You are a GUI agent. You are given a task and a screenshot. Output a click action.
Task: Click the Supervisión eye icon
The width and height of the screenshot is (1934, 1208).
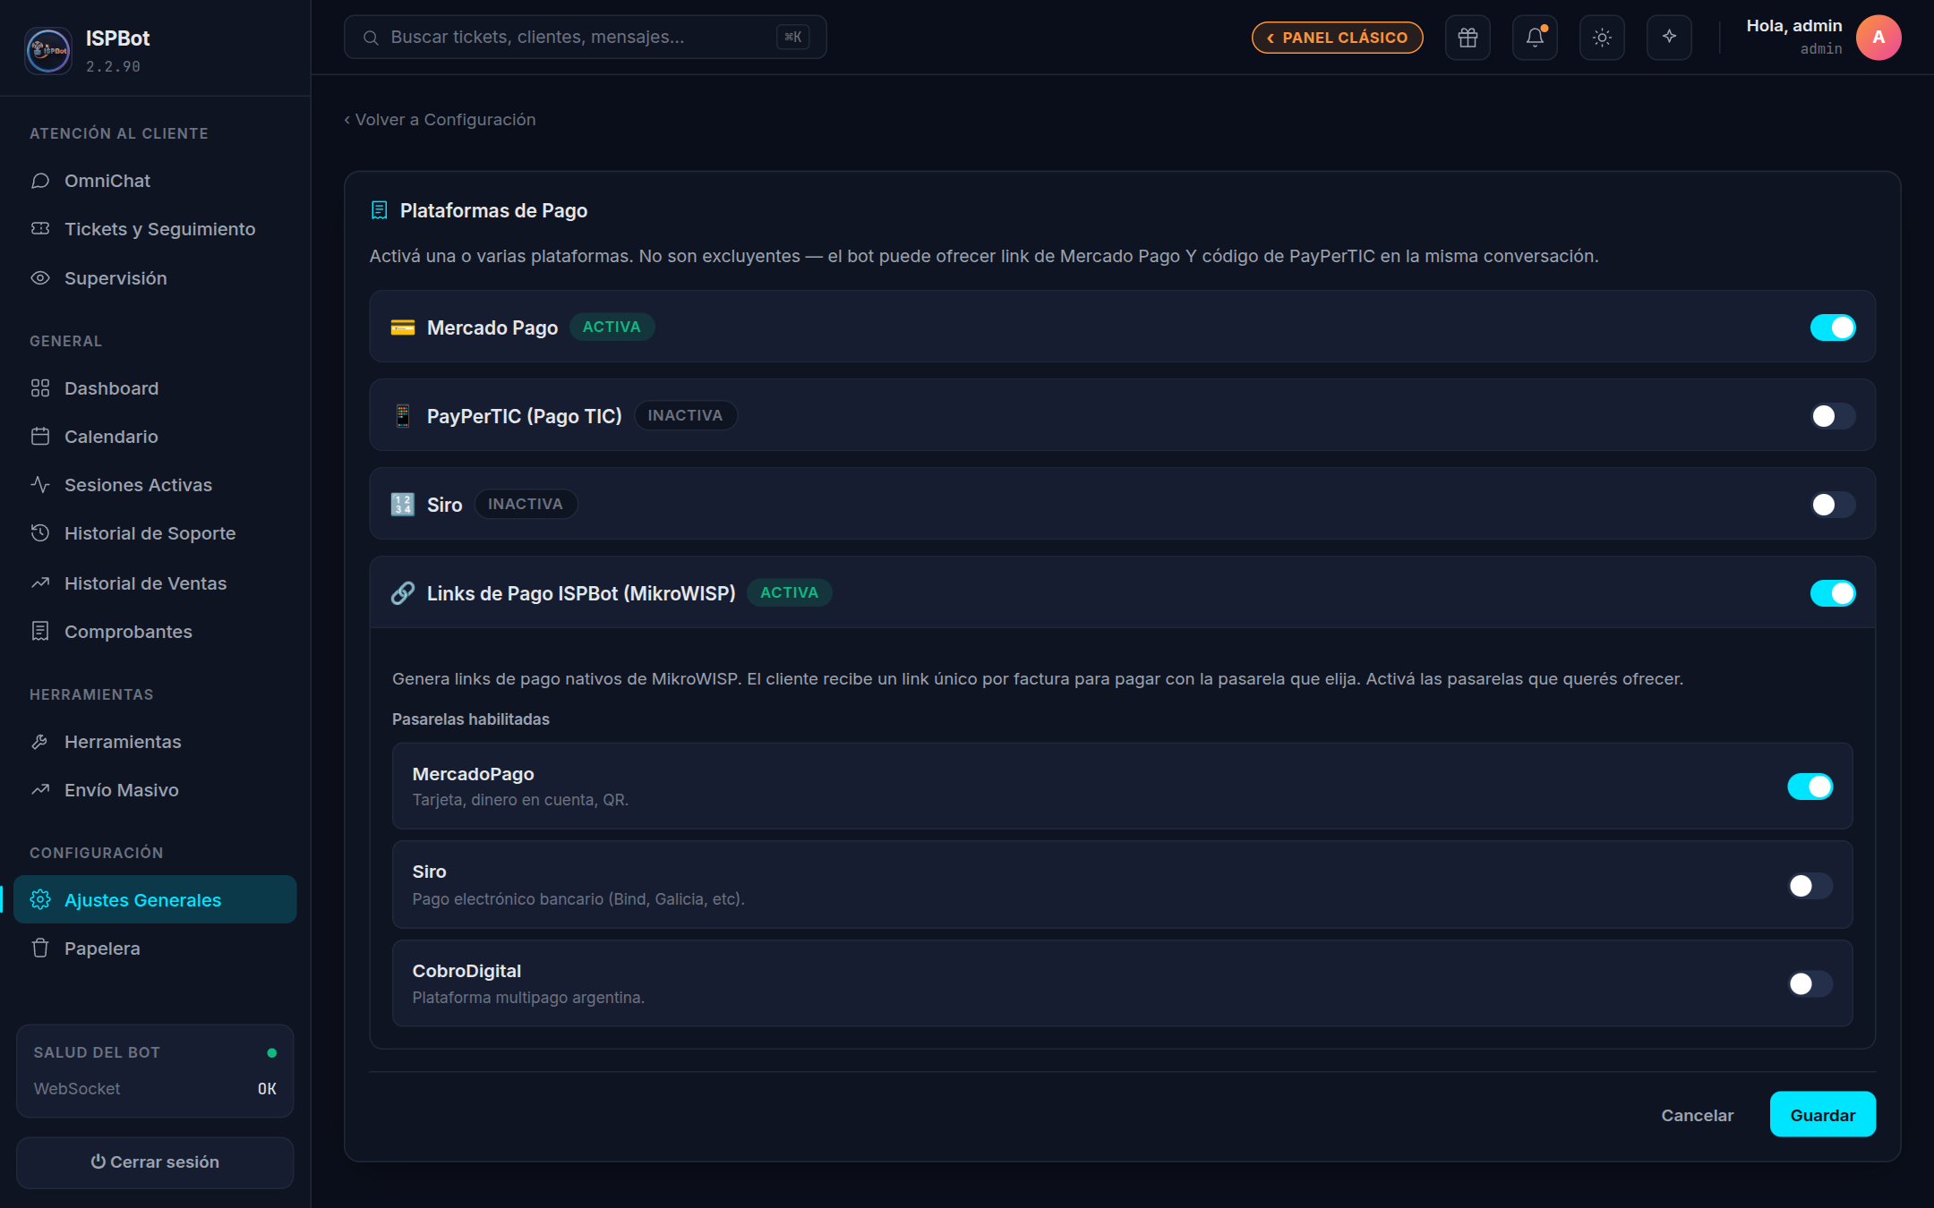pyautogui.click(x=40, y=278)
